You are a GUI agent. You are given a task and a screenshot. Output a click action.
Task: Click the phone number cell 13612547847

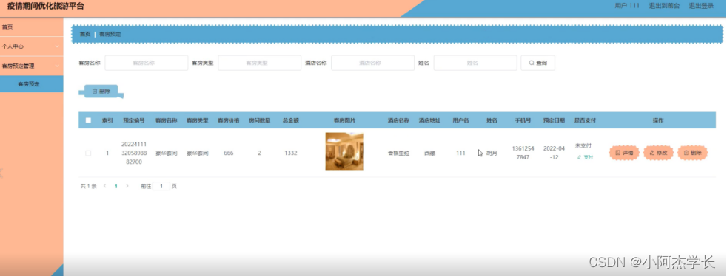pos(523,153)
